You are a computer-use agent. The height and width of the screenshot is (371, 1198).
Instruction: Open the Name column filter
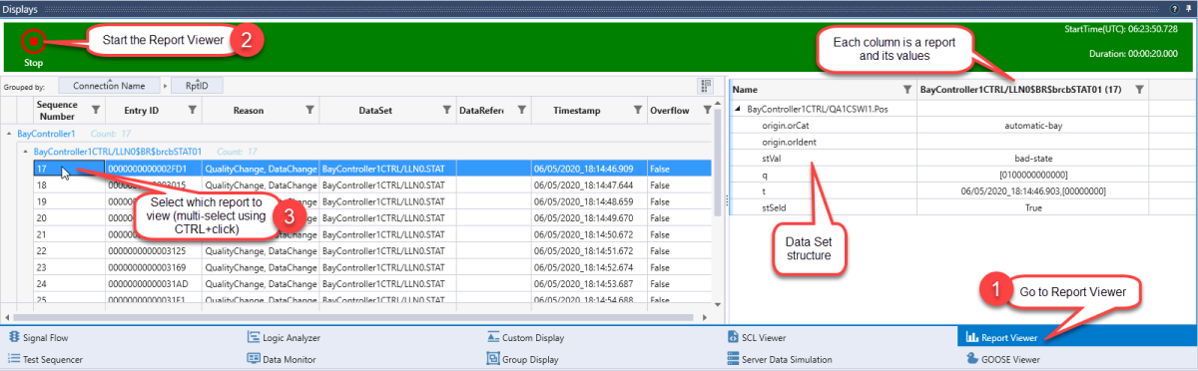click(906, 90)
